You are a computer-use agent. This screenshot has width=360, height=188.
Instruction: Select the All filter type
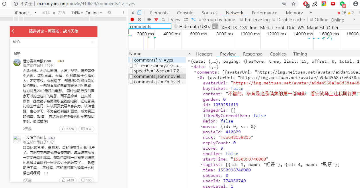[x=215, y=27]
